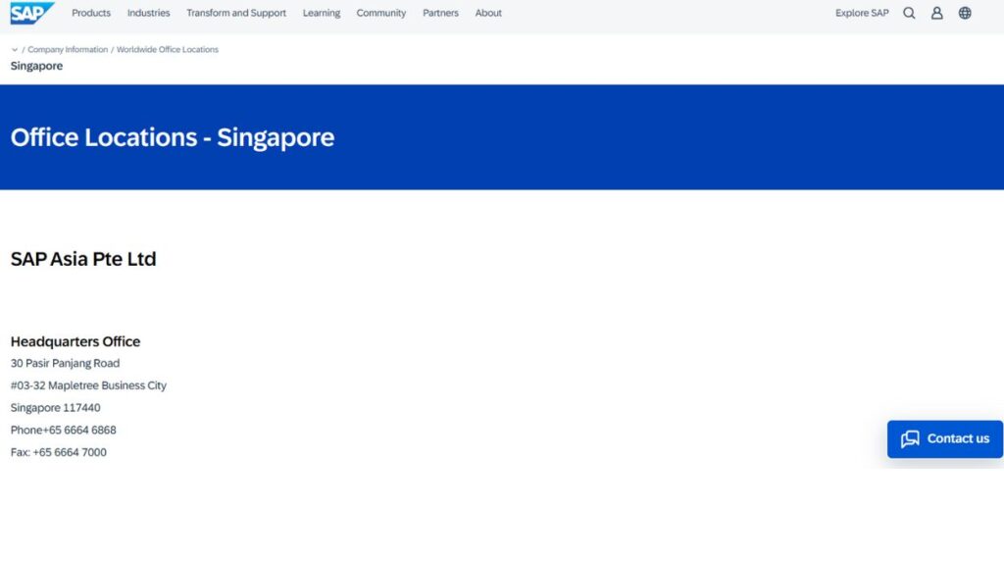Open the Partners menu
The height and width of the screenshot is (562, 1004).
pyautogui.click(x=440, y=13)
